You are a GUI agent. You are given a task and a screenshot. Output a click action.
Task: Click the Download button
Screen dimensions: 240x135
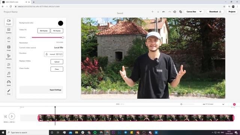(x=215, y=12)
